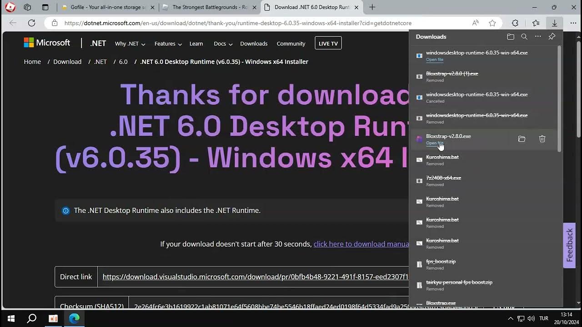Click the Downloads panel scrollbar
582x327 pixels.
tap(559, 99)
